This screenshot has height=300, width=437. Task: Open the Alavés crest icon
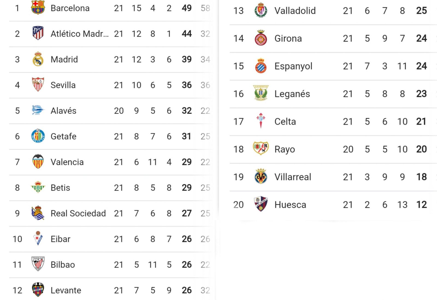(x=38, y=110)
